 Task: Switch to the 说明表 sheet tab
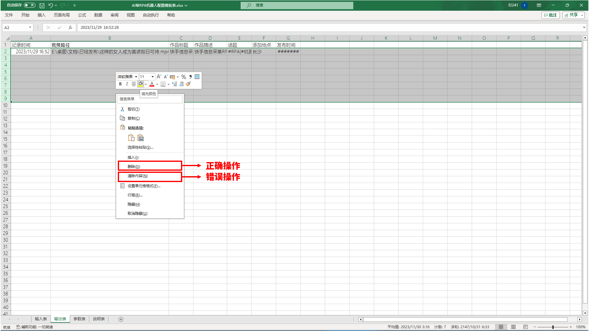(x=99, y=319)
